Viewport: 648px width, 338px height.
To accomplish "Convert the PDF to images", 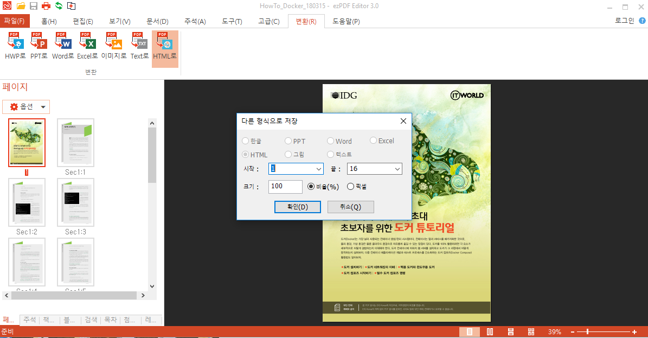I will click(x=114, y=46).
